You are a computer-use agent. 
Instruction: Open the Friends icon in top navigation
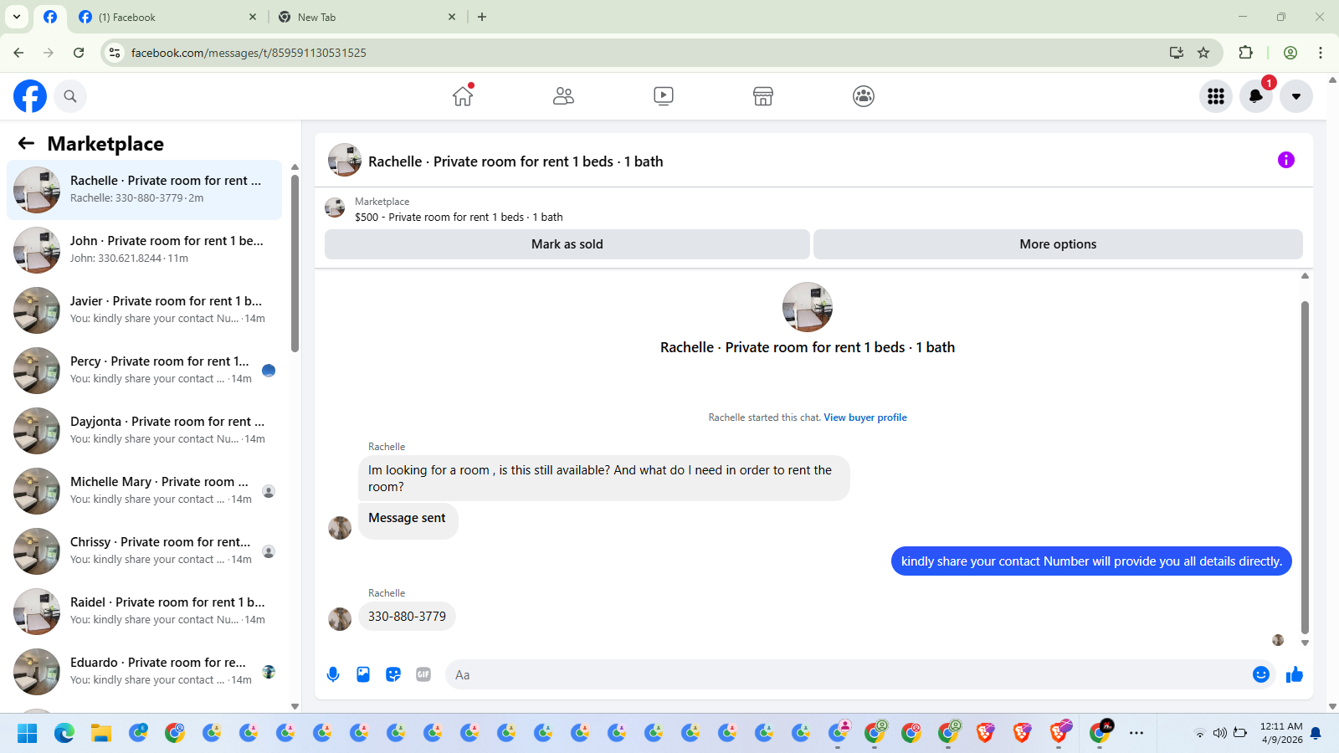click(x=563, y=96)
